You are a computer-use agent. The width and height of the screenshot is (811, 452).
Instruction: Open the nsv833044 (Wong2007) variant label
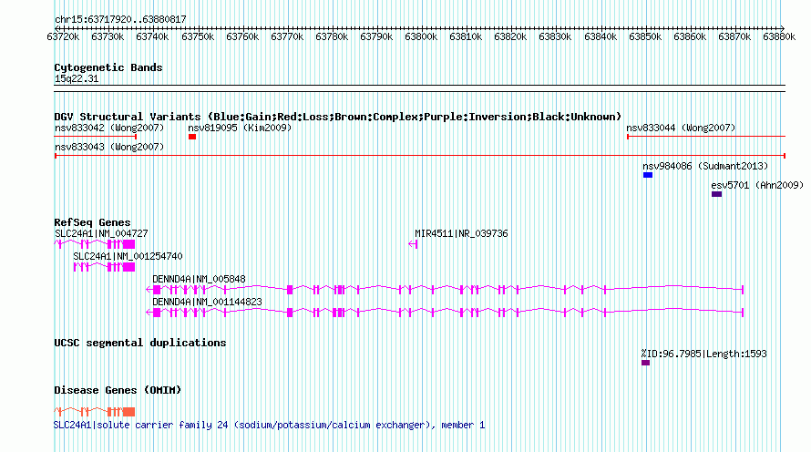coord(681,128)
